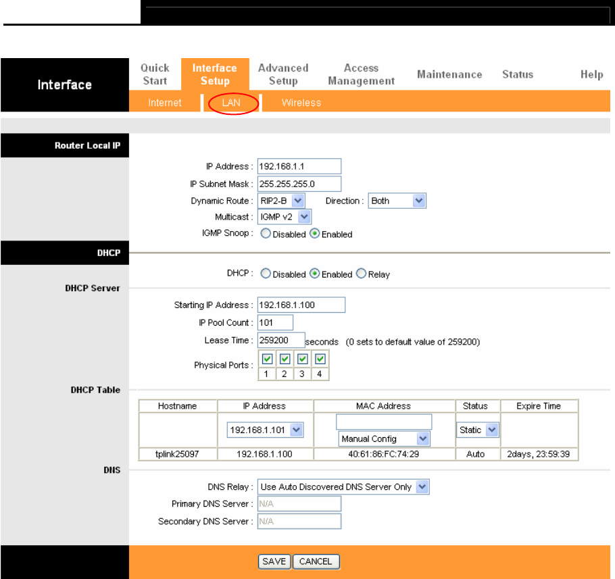
Task: Click the Starting IP Address field
Action: [301, 305]
